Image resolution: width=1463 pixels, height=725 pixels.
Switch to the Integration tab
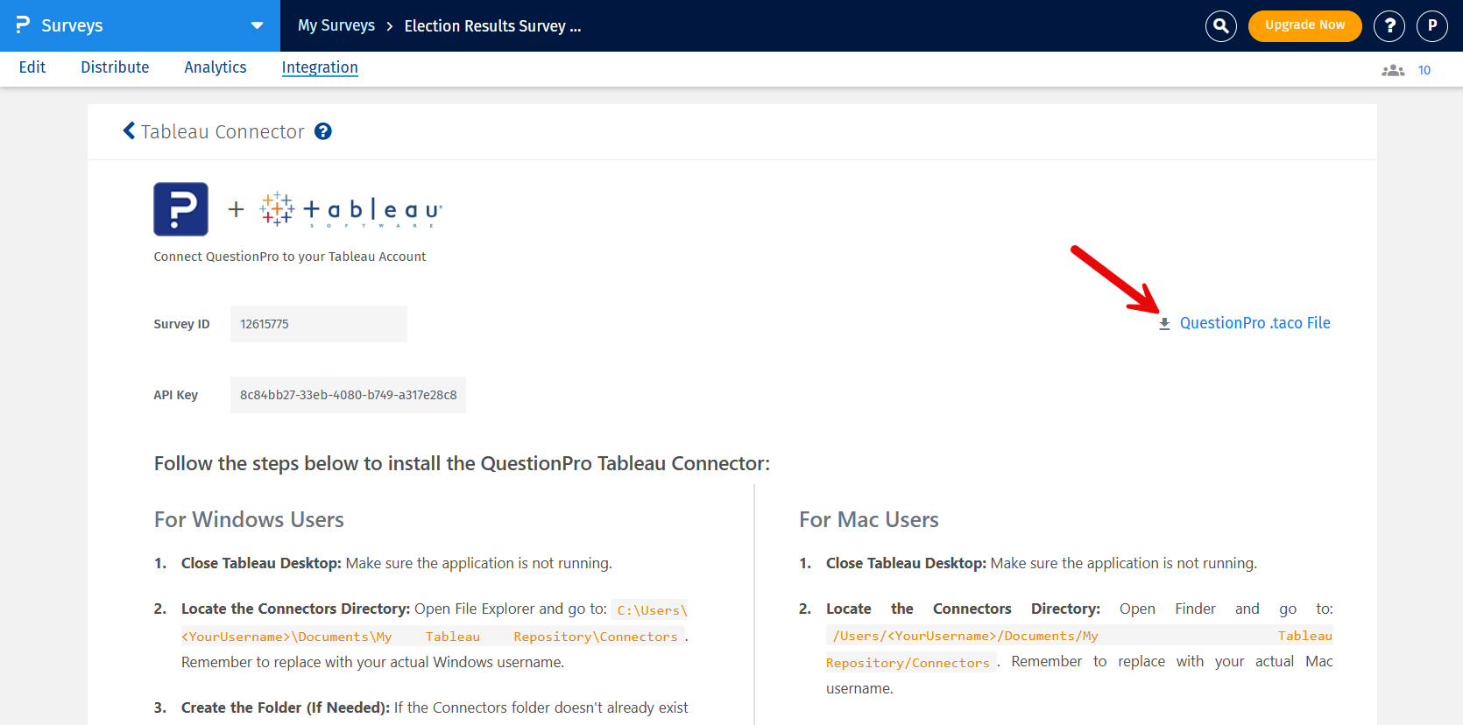tap(320, 67)
